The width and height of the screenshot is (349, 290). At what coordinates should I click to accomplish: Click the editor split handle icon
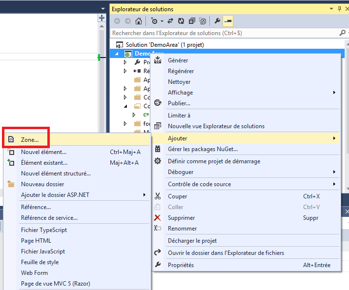click(102, 18)
